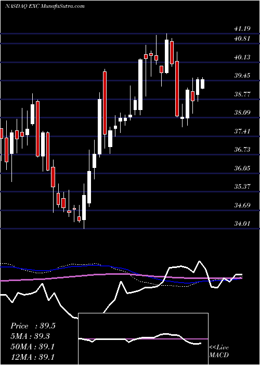This screenshot has width=260, height=365.
Task: Click the 36.05 price axis label
Action: (242, 168)
